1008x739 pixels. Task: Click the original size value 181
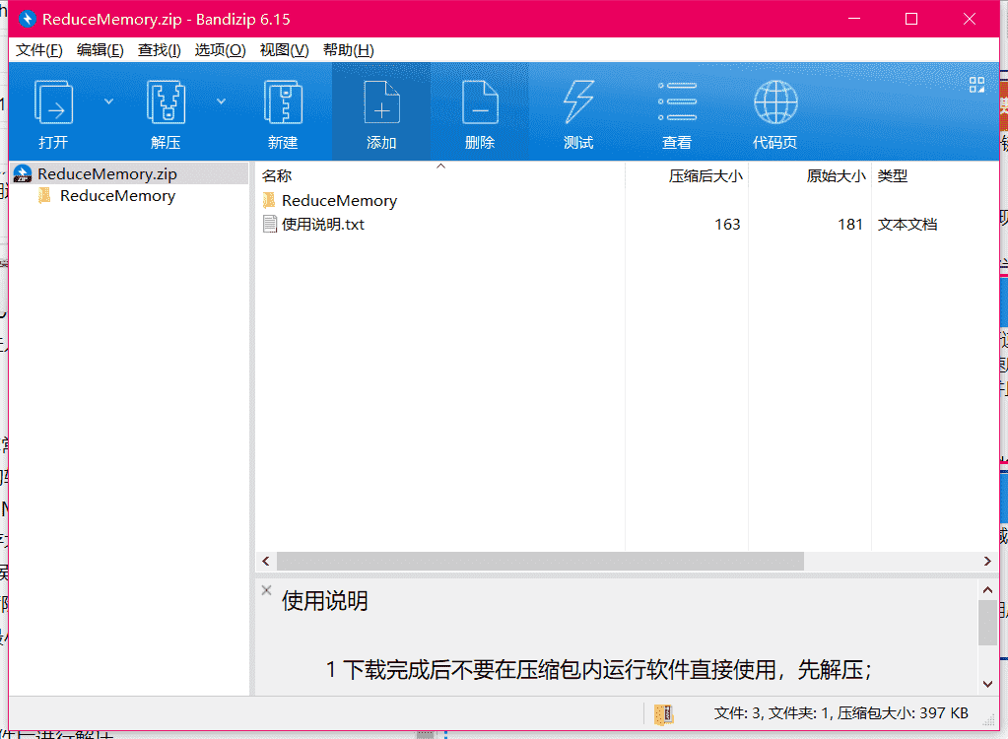850,225
